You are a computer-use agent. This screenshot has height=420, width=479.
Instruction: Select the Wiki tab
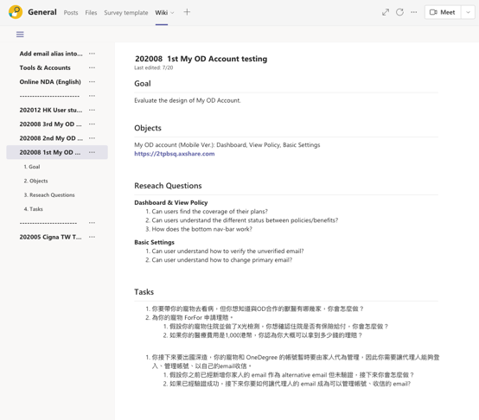click(161, 12)
